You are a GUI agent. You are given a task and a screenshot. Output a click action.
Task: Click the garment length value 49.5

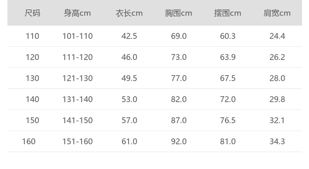(129, 78)
